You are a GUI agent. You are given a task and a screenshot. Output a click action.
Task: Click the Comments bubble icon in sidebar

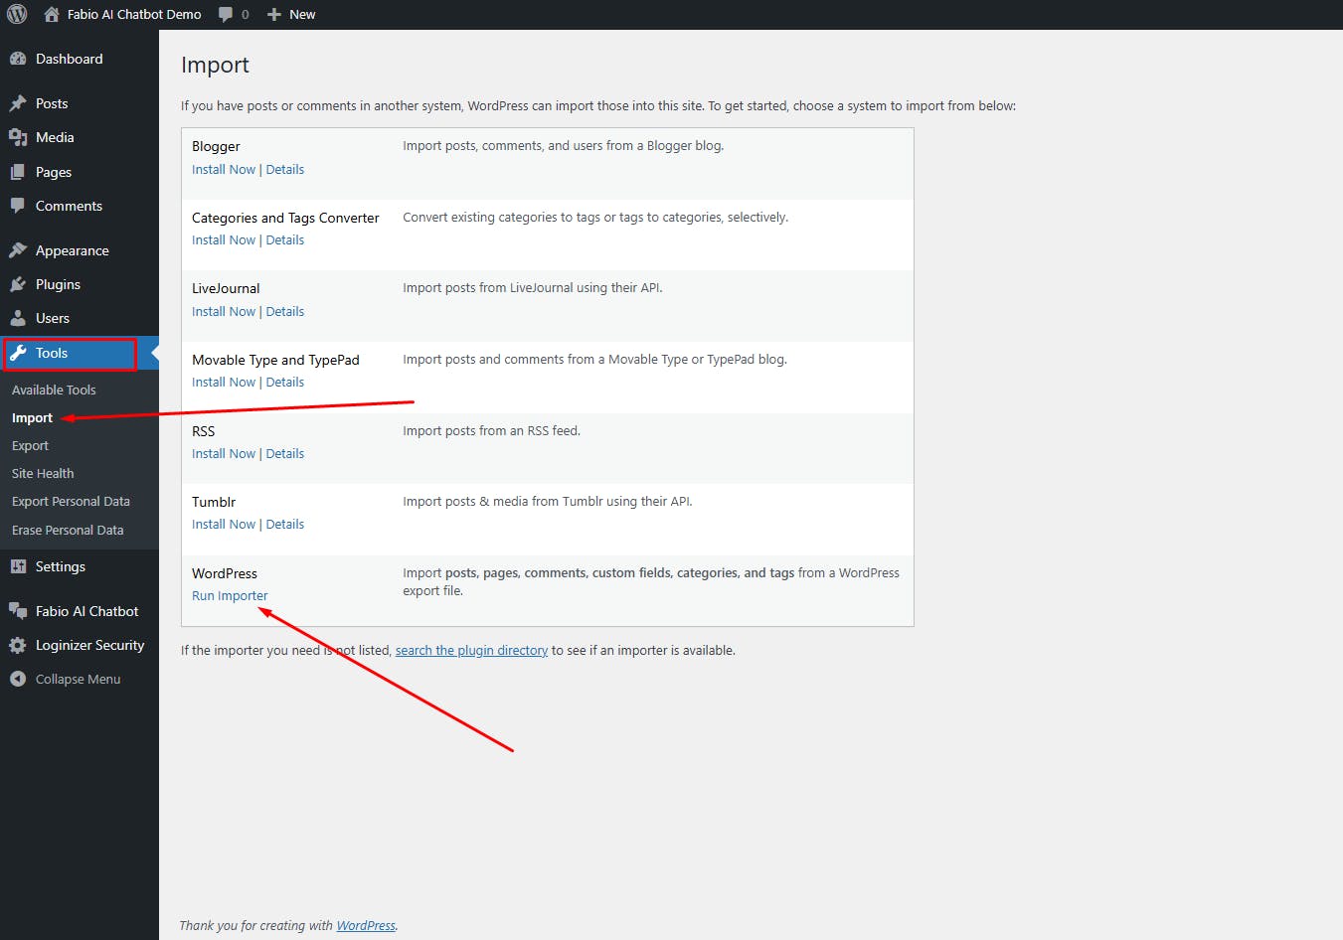[x=18, y=206]
